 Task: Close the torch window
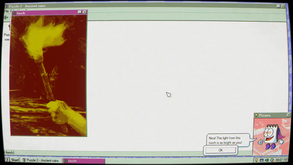(x=84, y=12)
